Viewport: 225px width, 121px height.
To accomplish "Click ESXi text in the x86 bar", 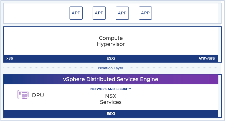I will tap(111, 58).
